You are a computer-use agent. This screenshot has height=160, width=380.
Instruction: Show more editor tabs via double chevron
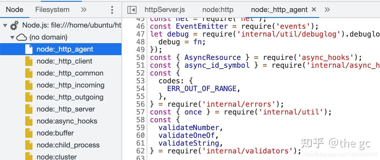pos(327,10)
